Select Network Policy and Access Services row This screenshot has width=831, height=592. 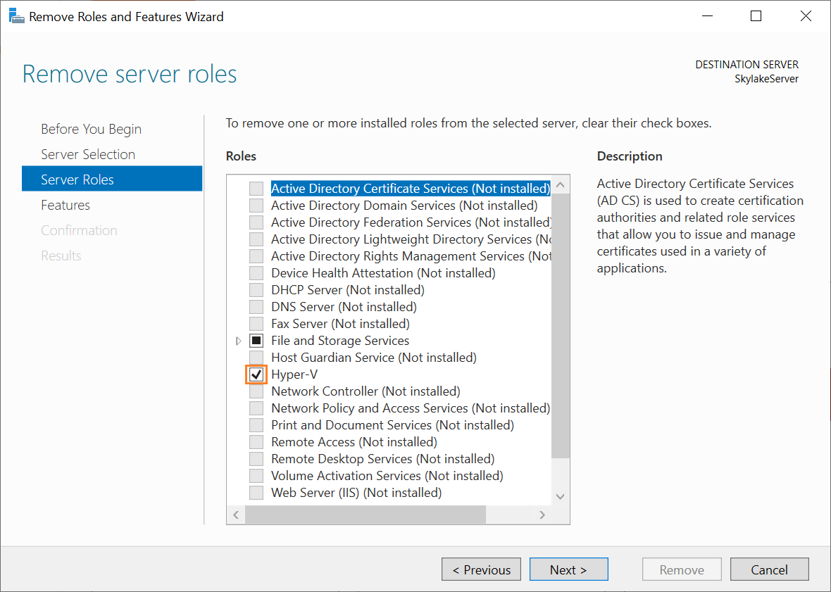411,408
